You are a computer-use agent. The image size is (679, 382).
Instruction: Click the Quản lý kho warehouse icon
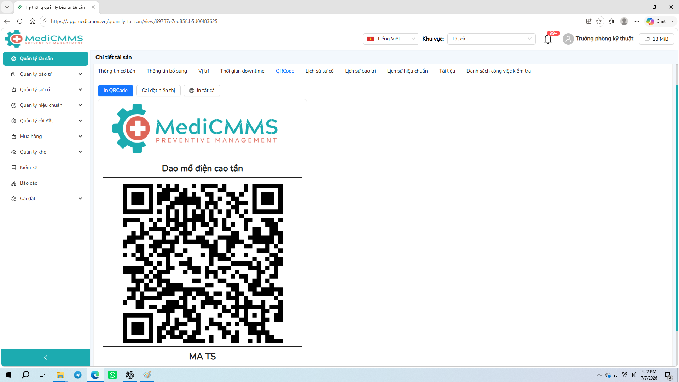(14, 152)
